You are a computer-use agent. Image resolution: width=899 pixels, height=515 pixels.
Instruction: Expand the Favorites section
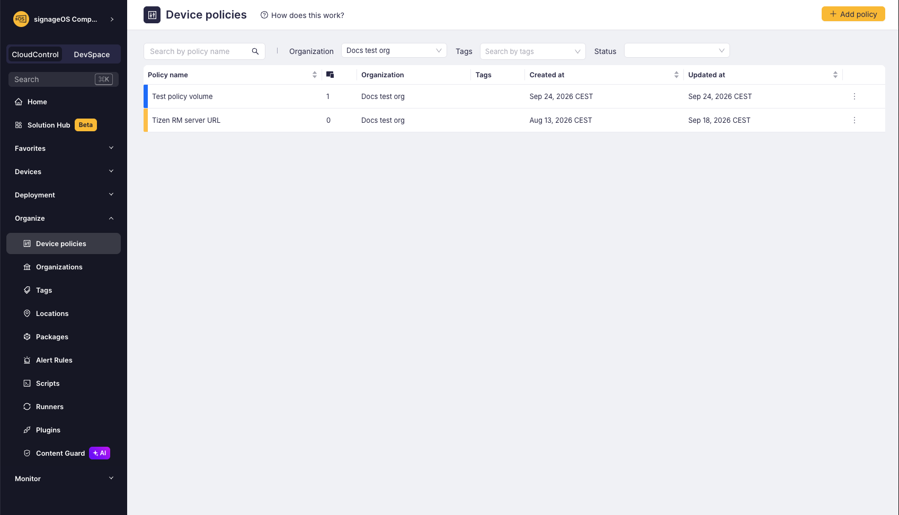(64, 148)
